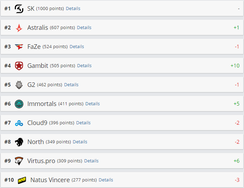Image resolution: width=244 pixels, height=188 pixels.
Task: Click the Gambit red shield logo
Action: [19, 66]
